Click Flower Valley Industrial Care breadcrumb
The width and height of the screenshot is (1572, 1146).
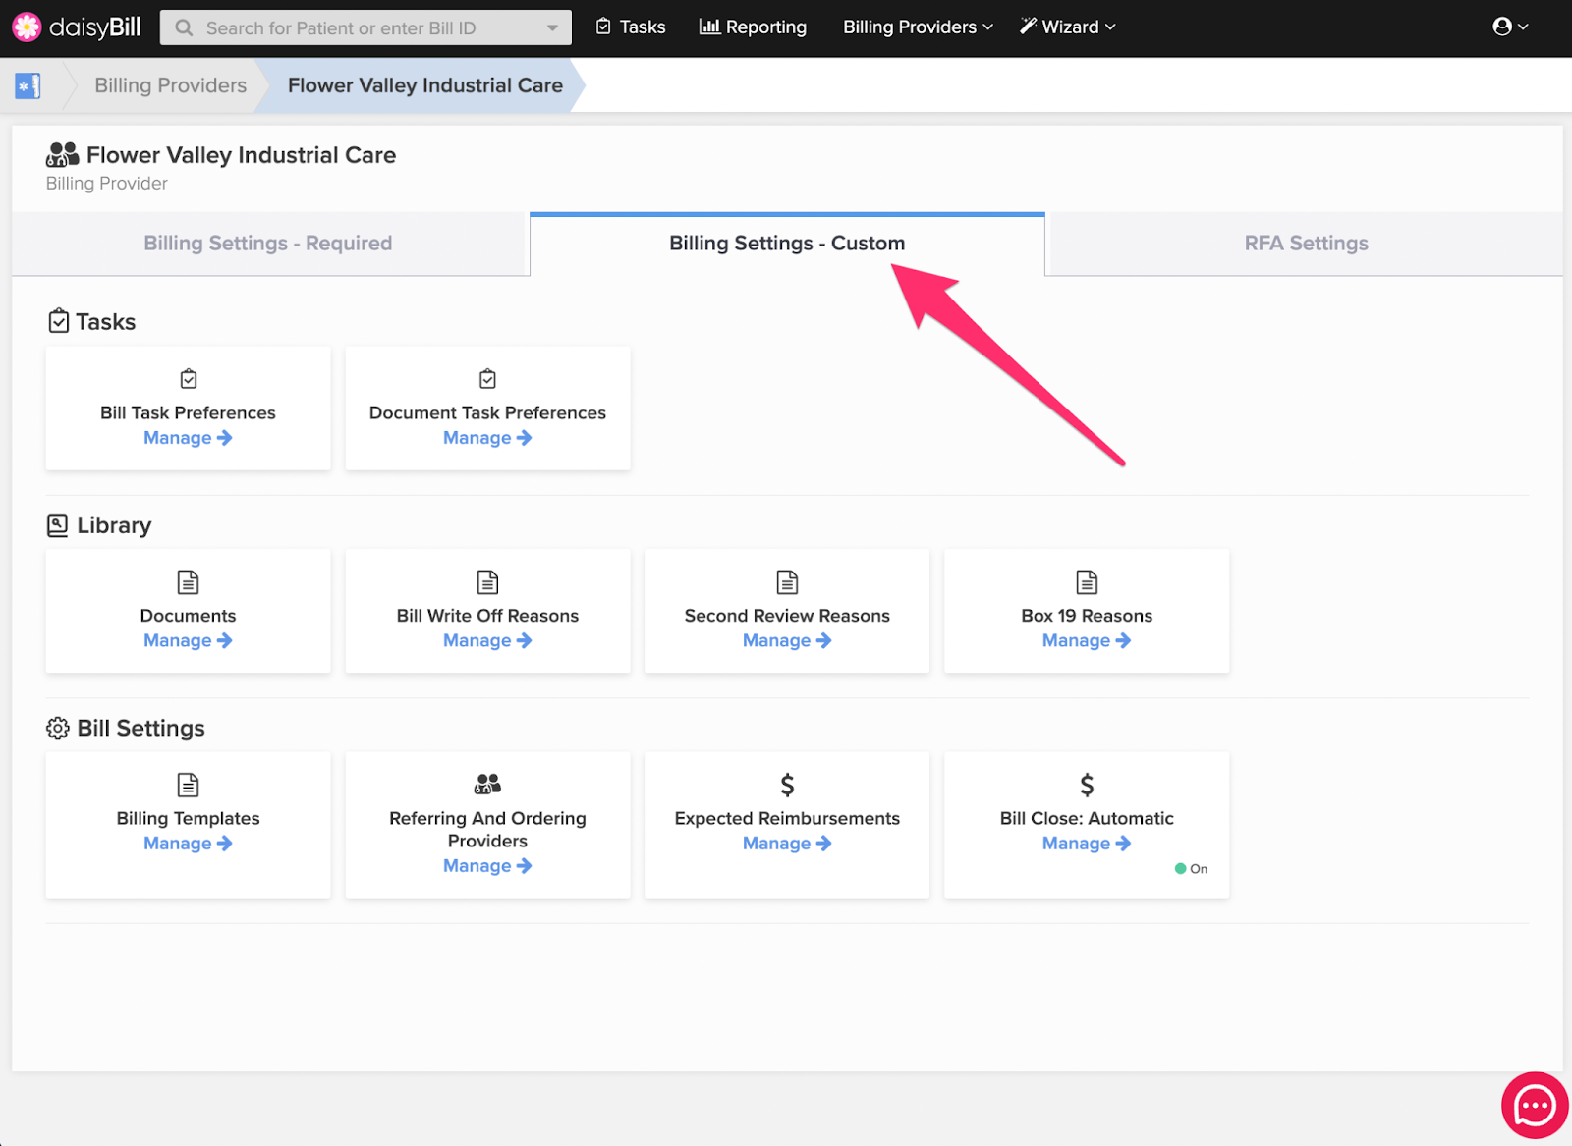425,85
